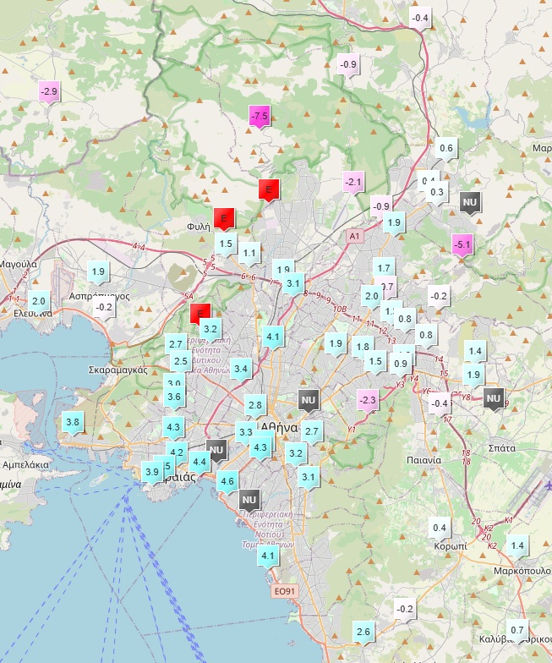
Task: Open the 4.2 station marker
Action: [x=176, y=453]
